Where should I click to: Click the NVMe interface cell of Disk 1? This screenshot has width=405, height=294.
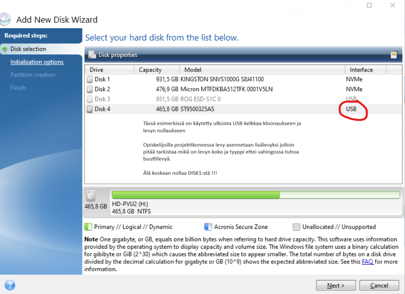[x=354, y=79]
